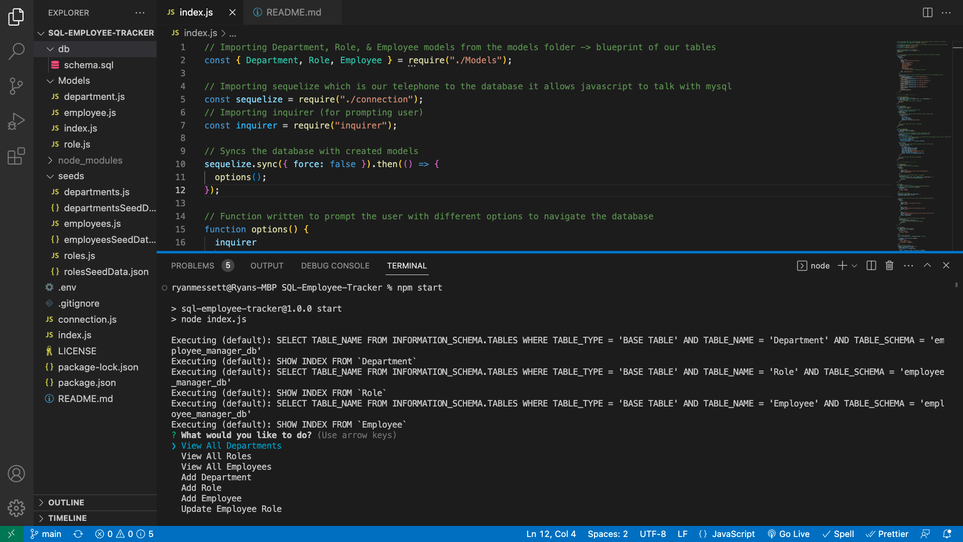The width and height of the screenshot is (963, 542).
Task: Open the DEBUG CONSOLE tab
Action: click(335, 265)
